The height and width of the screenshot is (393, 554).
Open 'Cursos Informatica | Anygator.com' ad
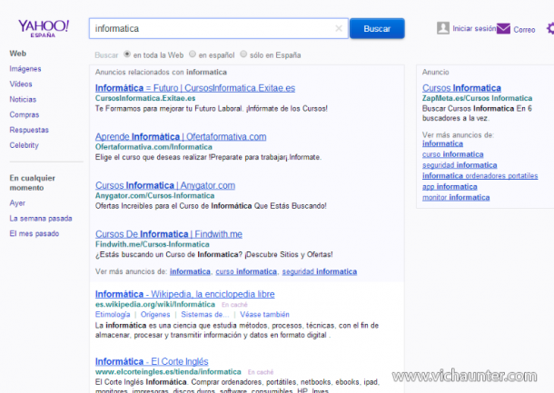coord(165,185)
